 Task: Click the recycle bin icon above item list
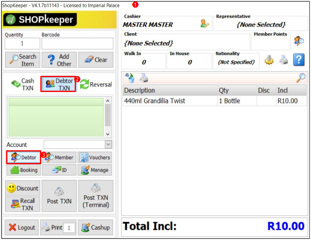130,78
